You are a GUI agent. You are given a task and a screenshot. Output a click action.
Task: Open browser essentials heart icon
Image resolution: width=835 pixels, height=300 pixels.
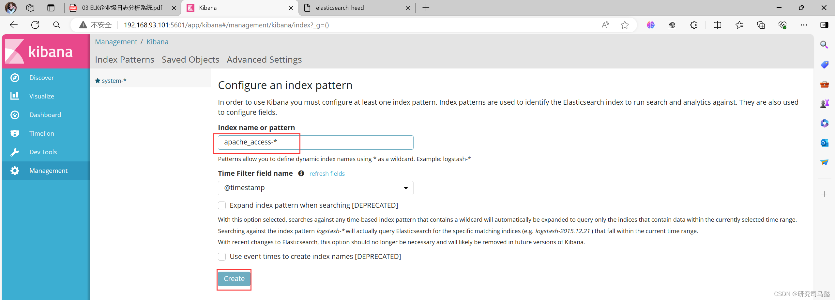tap(782, 25)
